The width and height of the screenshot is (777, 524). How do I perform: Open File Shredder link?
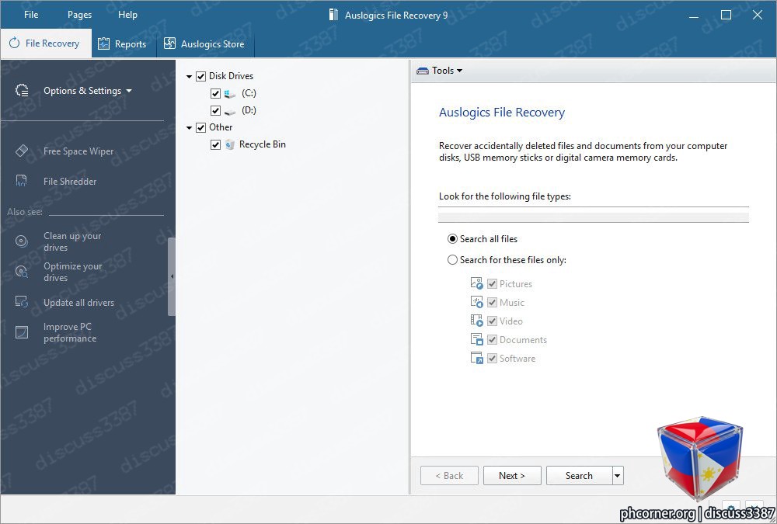70,182
